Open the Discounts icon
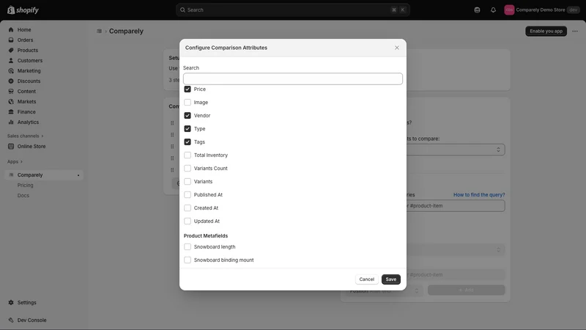The image size is (586, 330). [x=11, y=81]
